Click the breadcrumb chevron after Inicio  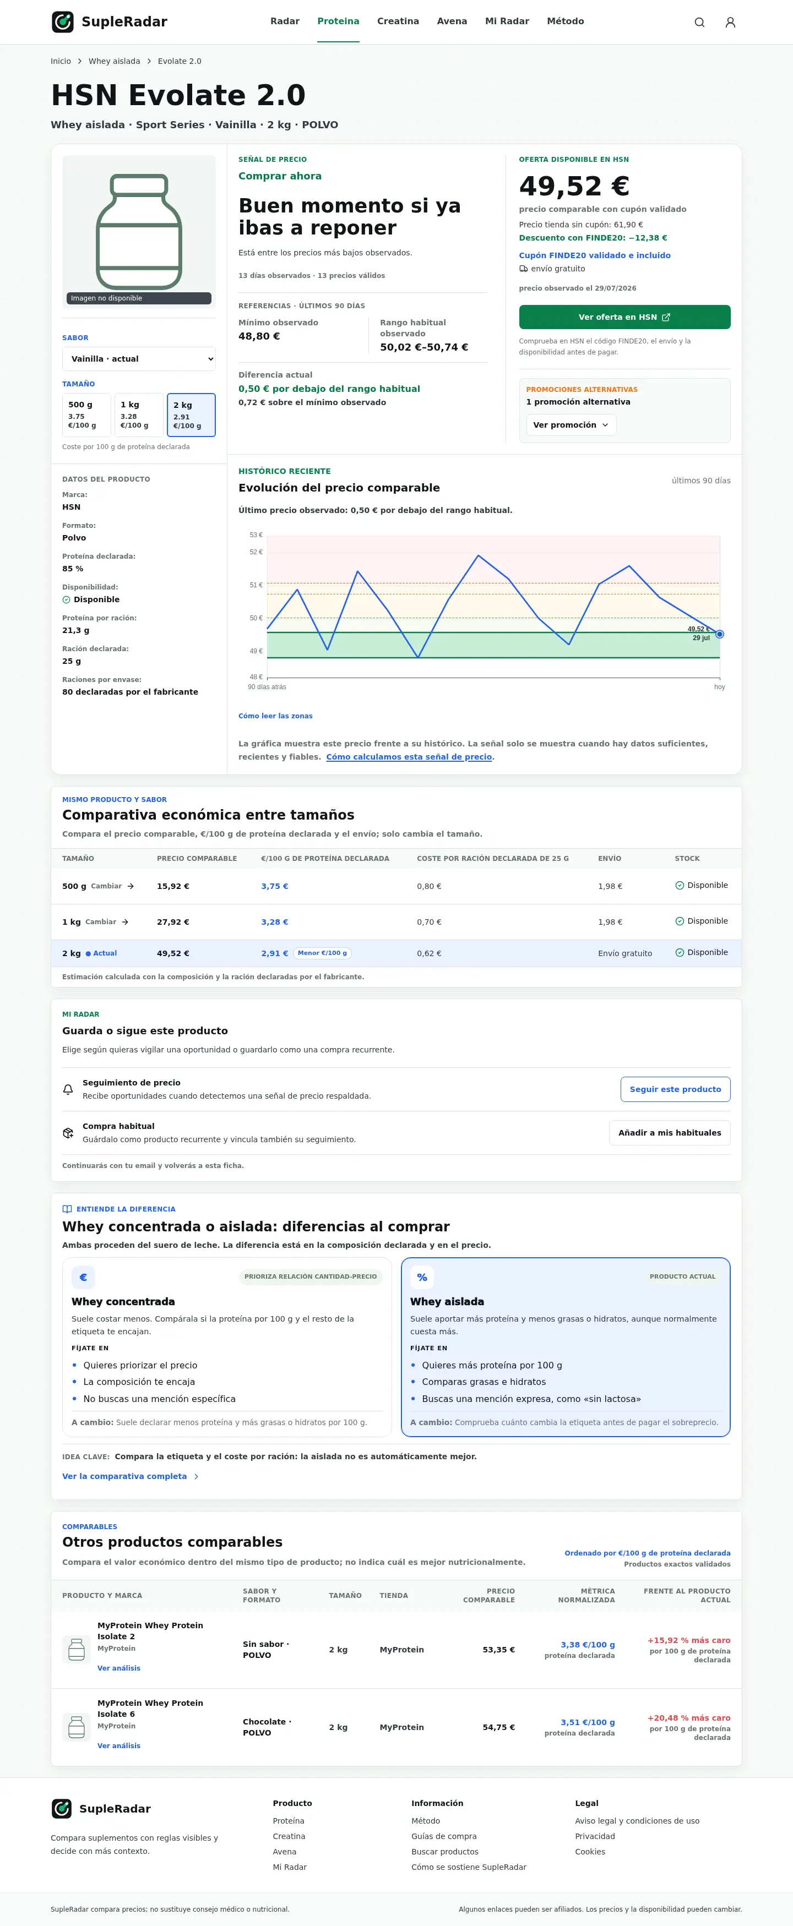(80, 61)
